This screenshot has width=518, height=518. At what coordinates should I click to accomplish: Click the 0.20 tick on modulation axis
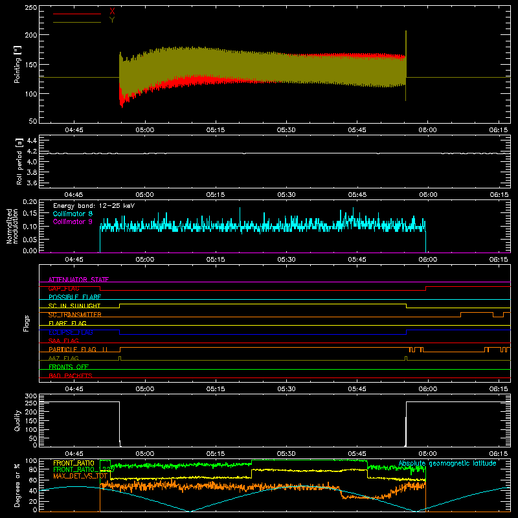pos(30,202)
